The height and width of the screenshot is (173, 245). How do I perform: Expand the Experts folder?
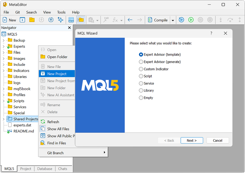(x=4, y=47)
